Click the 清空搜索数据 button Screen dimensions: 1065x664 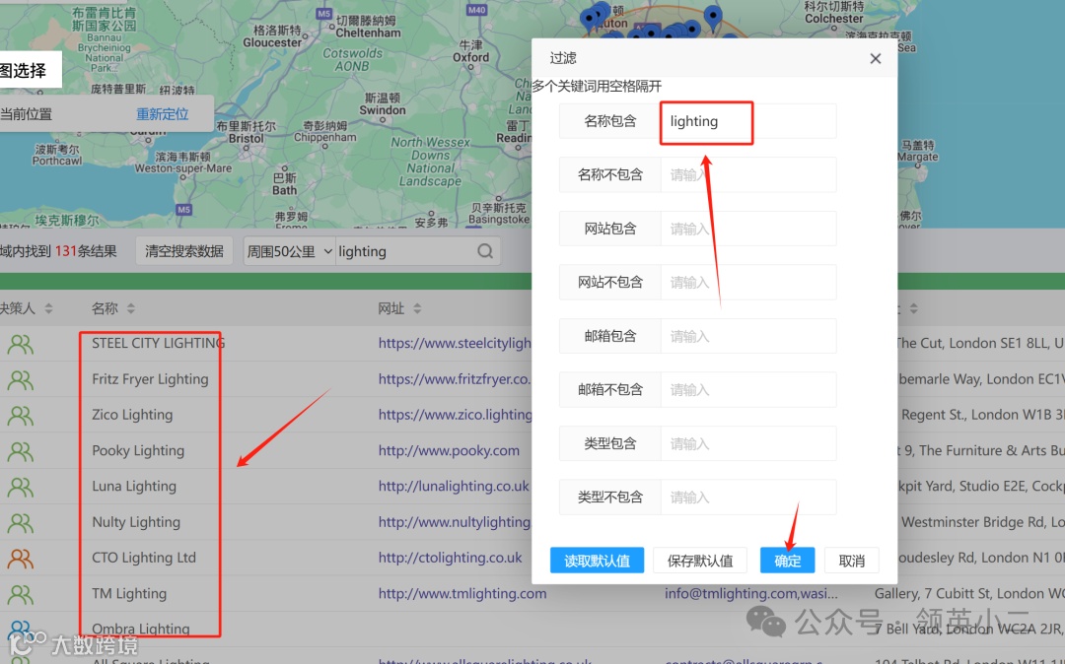(x=184, y=251)
